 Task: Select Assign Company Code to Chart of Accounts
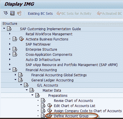click(88, 111)
